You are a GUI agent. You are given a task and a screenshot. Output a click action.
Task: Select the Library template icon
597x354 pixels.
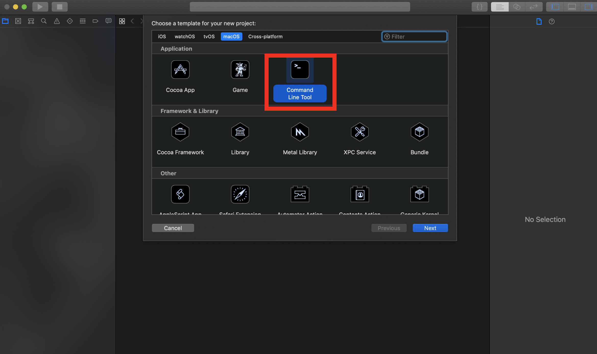coord(240,132)
